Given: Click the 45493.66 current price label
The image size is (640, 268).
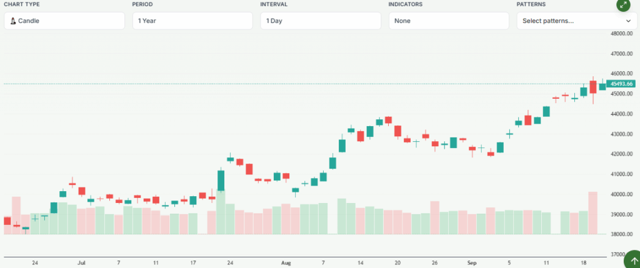Looking at the screenshot, I should pos(622,84).
